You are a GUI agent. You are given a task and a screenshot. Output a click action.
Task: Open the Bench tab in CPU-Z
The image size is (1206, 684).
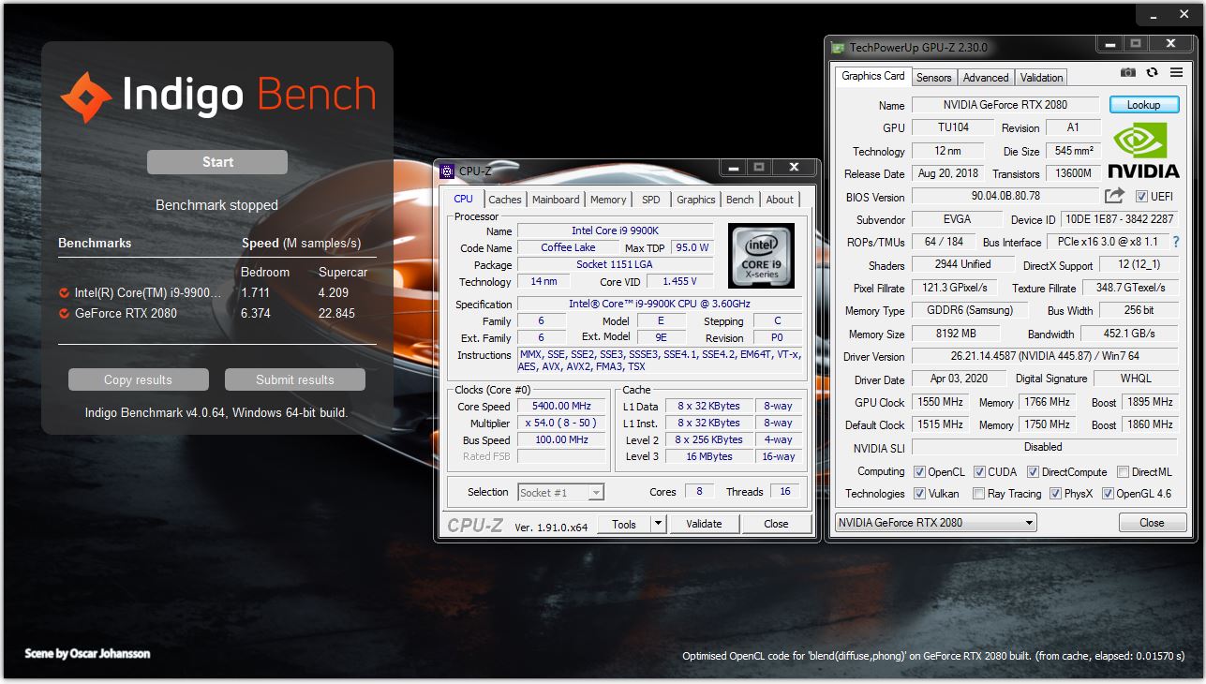[740, 200]
